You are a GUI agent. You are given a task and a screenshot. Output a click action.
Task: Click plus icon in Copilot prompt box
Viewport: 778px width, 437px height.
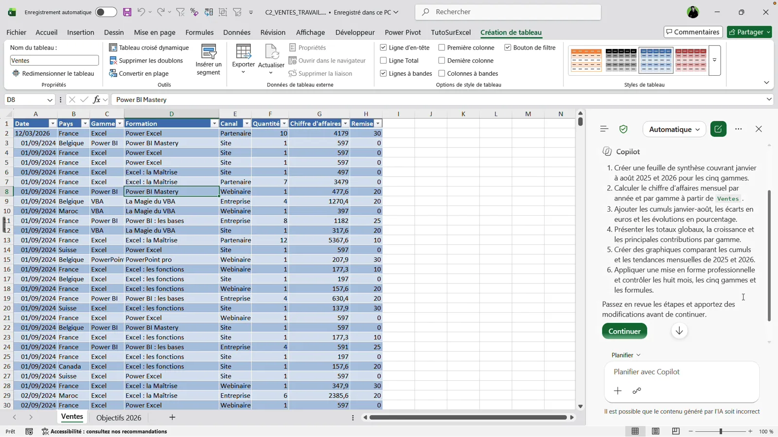tap(618, 391)
